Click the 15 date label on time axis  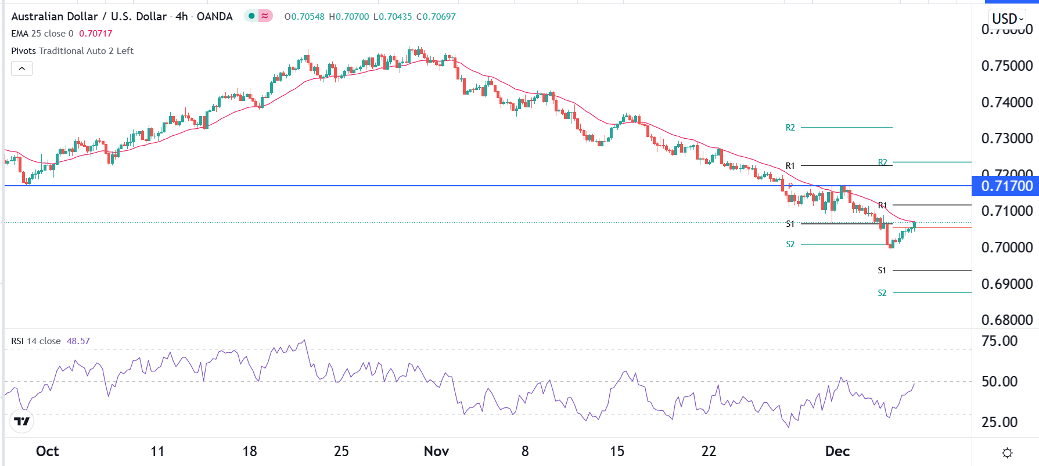click(617, 451)
